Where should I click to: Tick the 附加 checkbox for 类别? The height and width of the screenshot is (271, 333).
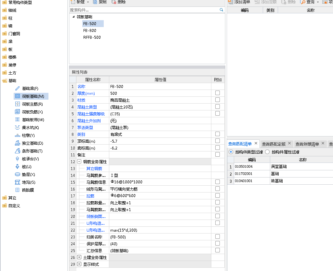click(218, 134)
